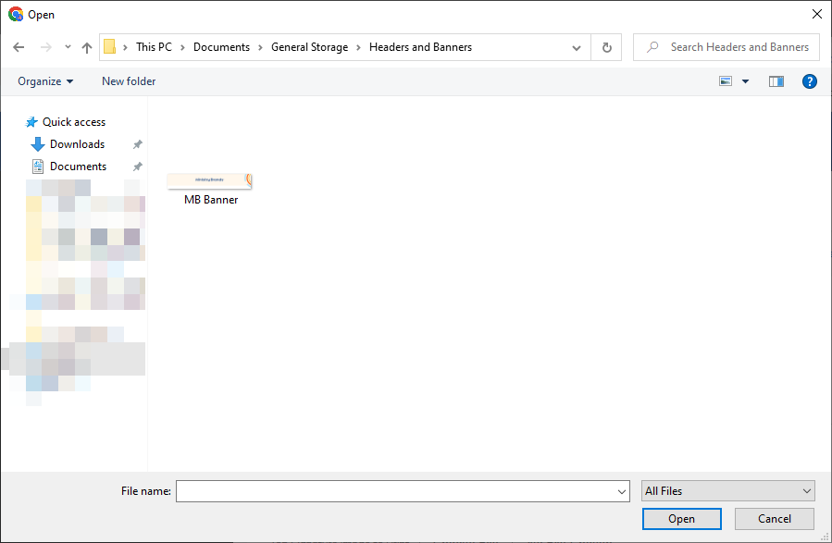Open the All Files type dropdown

(x=728, y=491)
